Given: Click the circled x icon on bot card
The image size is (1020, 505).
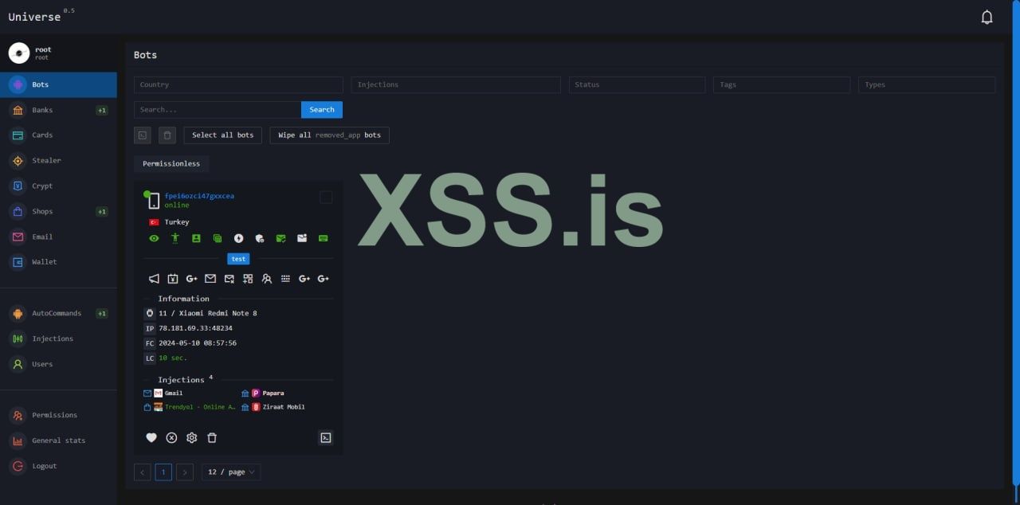Looking at the screenshot, I should tap(171, 438).
